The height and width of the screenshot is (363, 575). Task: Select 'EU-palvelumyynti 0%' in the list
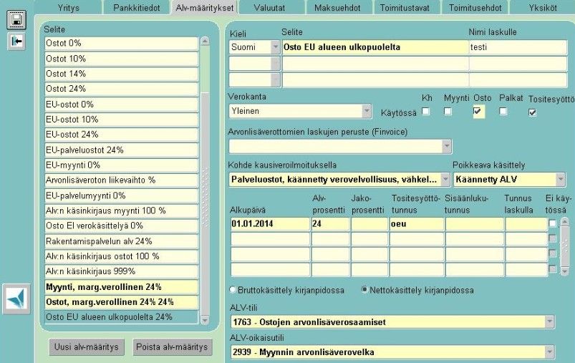tap(122, 195)
